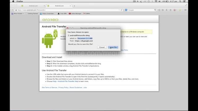Click the green Android robot image
198x111 pixels.
pos(49,39)
